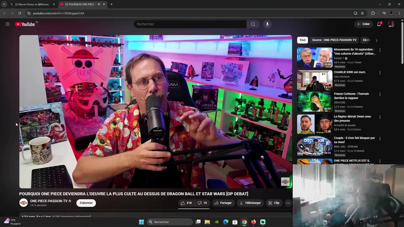404x227 pixels.
Task: Go to the YouTube home logo
Action: tap(25, 24)
